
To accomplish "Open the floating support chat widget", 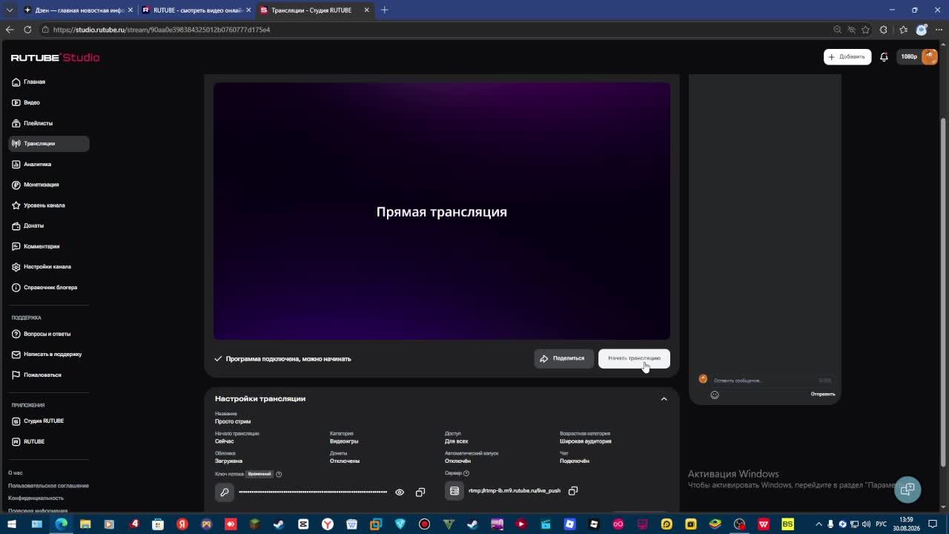I will point(907,489).
